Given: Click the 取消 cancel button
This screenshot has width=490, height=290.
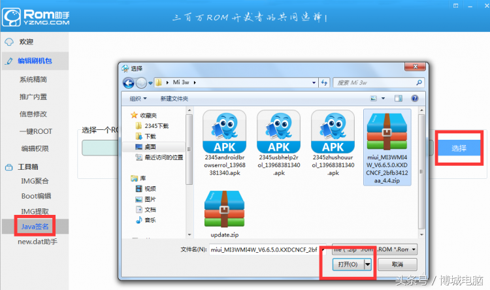Looking at the screenshot, I should click(x=397, y=265).
